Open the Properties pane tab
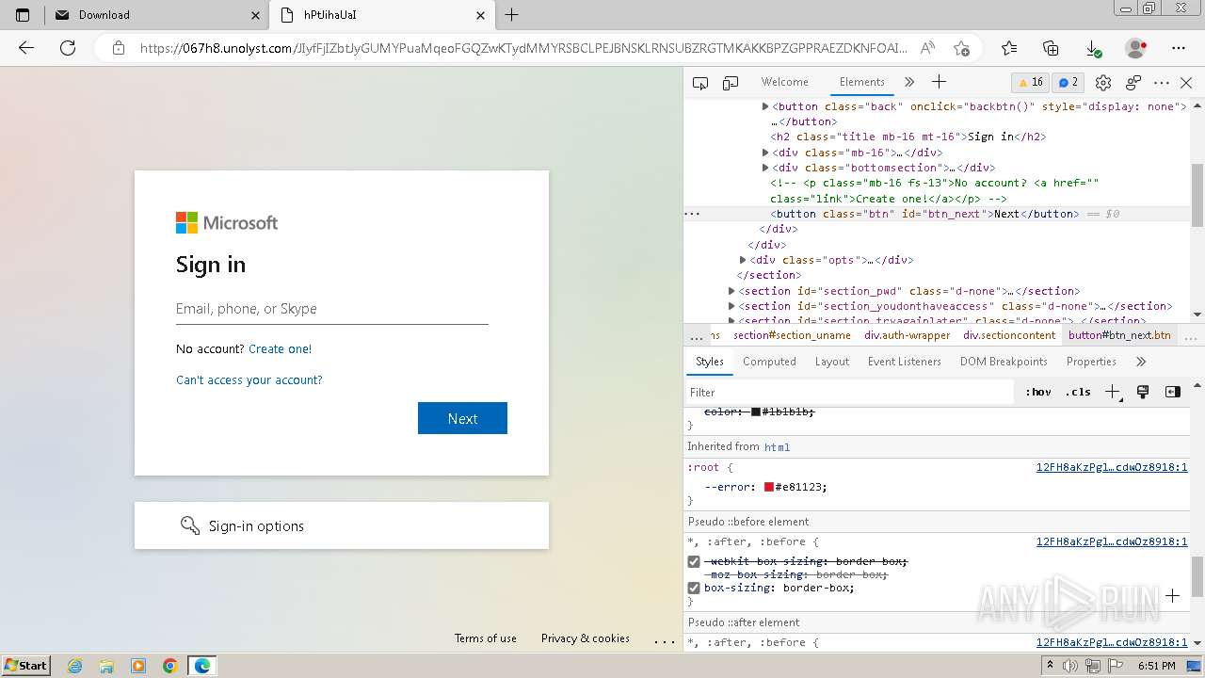 click(x=1091, y=362)
